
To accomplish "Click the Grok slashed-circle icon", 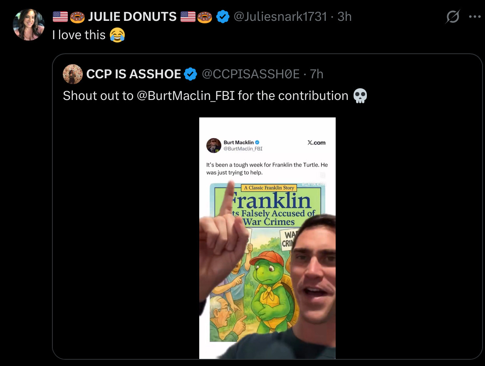I will pos(453,17).
